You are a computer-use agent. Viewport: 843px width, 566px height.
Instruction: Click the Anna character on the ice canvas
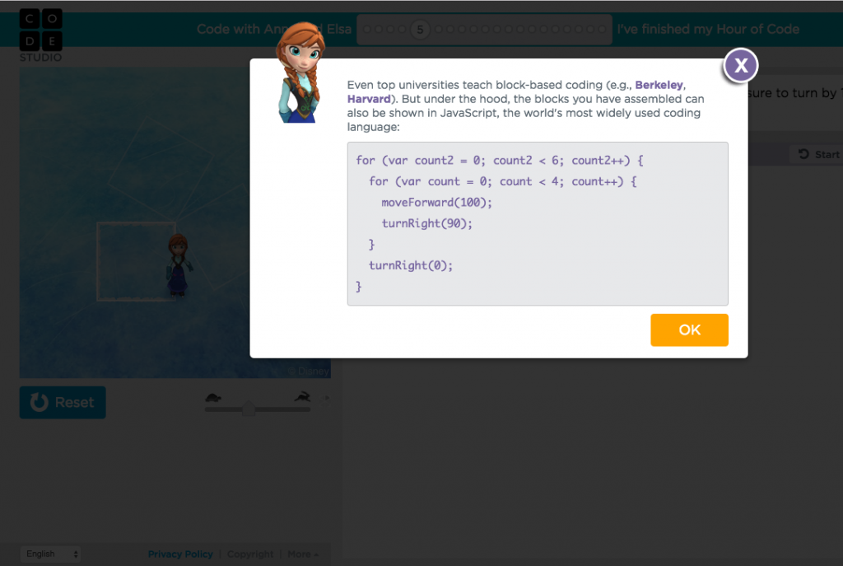[x=178, y=264]
